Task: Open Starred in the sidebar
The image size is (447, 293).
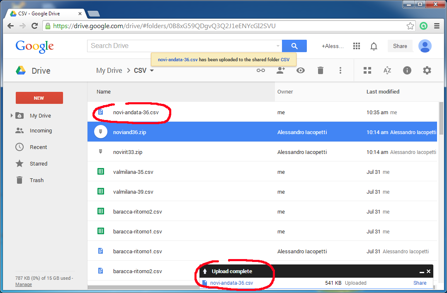Action: tap(39, 163)
